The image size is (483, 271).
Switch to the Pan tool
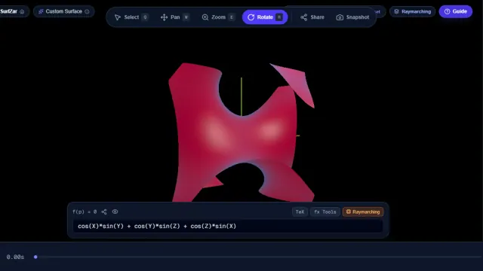[174, 17]
